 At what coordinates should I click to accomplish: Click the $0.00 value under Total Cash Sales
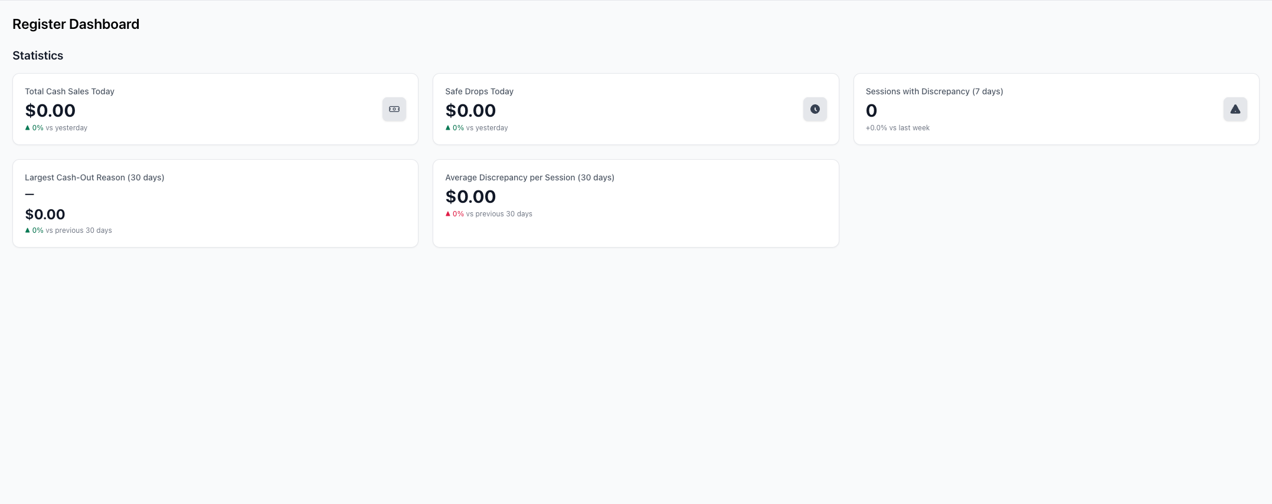tap(50, 111)
